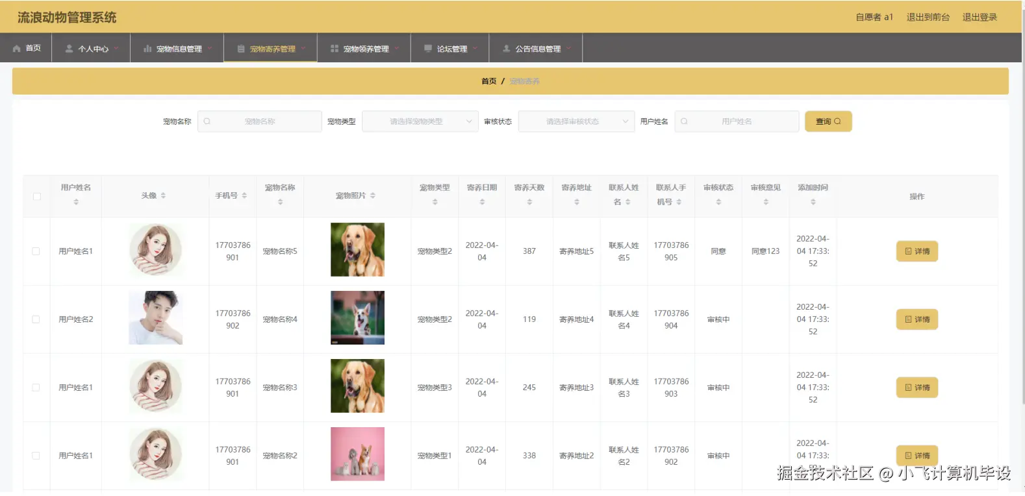Open the 宠物领养管理 menu
This screenshot has width=1025, height=496.
coord(364,48)
